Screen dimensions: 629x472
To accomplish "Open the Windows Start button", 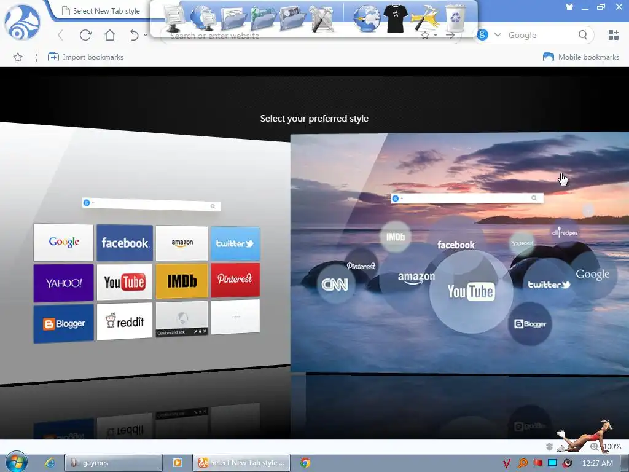I will tap(16, 462).
